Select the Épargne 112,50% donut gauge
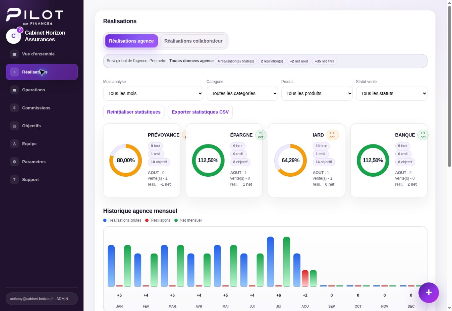Image resolution: width=452 pixels, height=311 pixels. point(208,161)
